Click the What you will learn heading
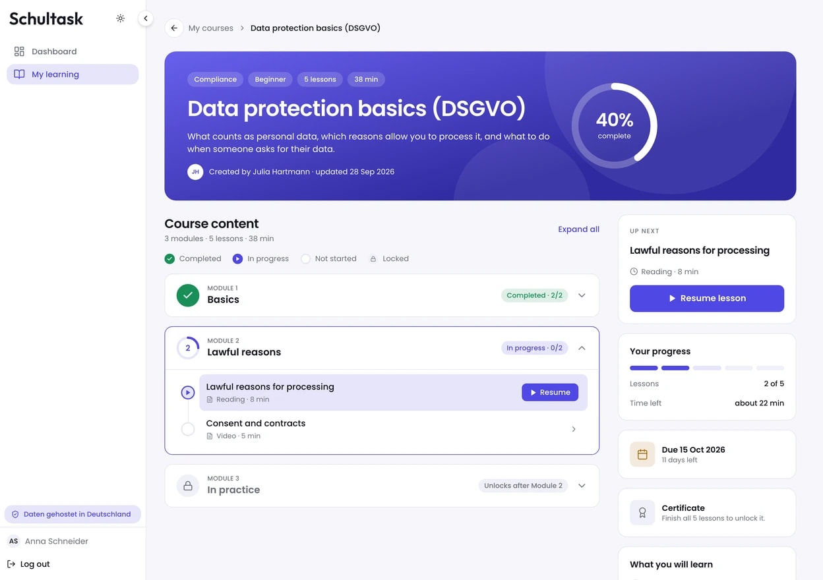This screenshot has height=580, width=823. 671,564
